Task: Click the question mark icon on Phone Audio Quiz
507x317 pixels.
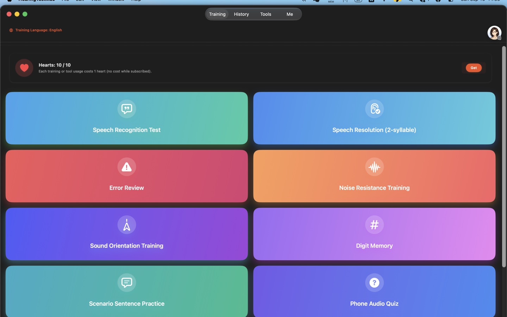Action: click(374, 282)
